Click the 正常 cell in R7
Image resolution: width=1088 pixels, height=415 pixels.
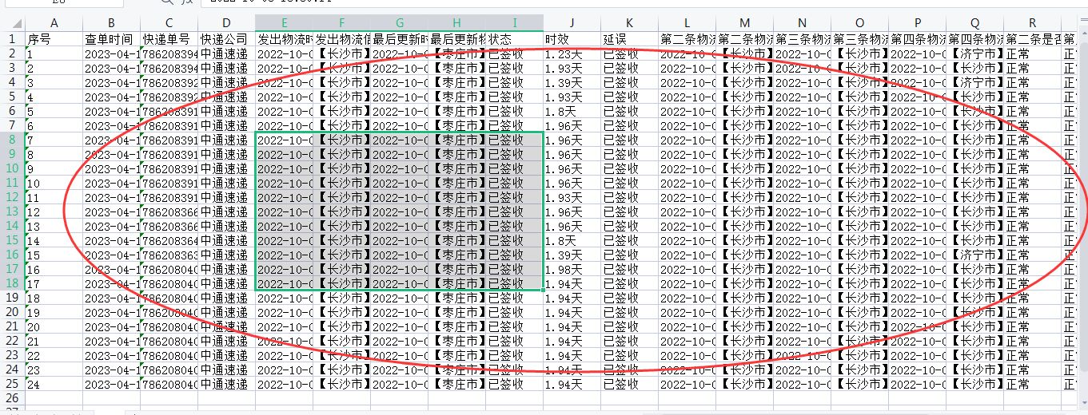(1032, 125)
